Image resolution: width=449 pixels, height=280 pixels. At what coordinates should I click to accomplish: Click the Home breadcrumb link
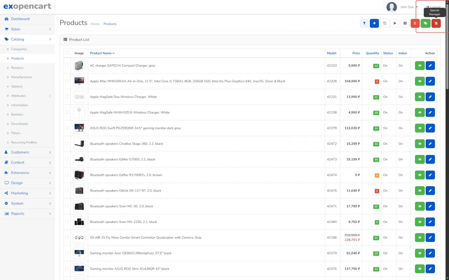tap(95, 24)
